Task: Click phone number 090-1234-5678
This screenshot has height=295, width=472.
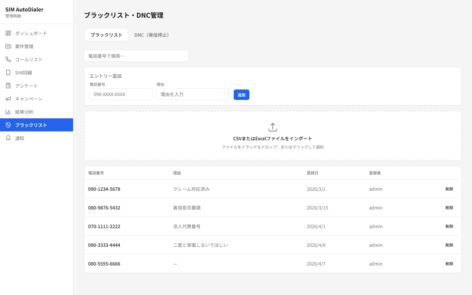Action: tap(104, 189)
